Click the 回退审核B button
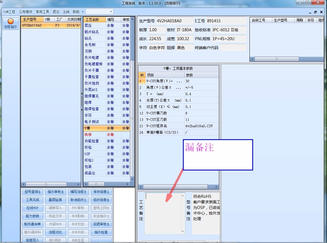Viewport: 327px width, 243px height. 101,224
